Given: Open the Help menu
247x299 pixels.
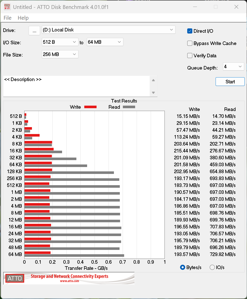Looking at the screenshot, I should [23, 18].
